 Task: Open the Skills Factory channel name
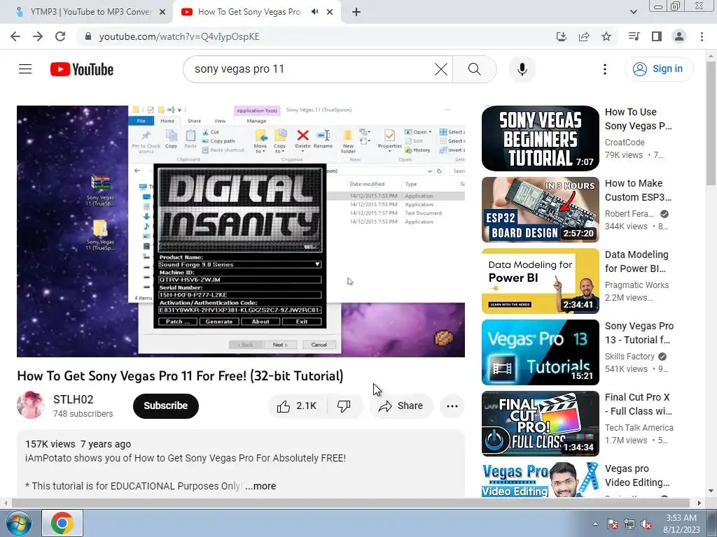pyautogui.click(x=629, y=356)
